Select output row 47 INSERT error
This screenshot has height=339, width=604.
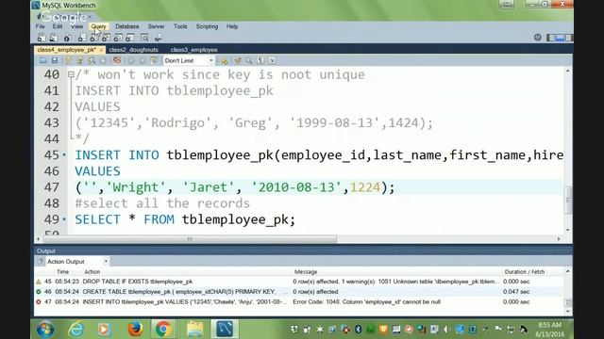pos(298,302)
